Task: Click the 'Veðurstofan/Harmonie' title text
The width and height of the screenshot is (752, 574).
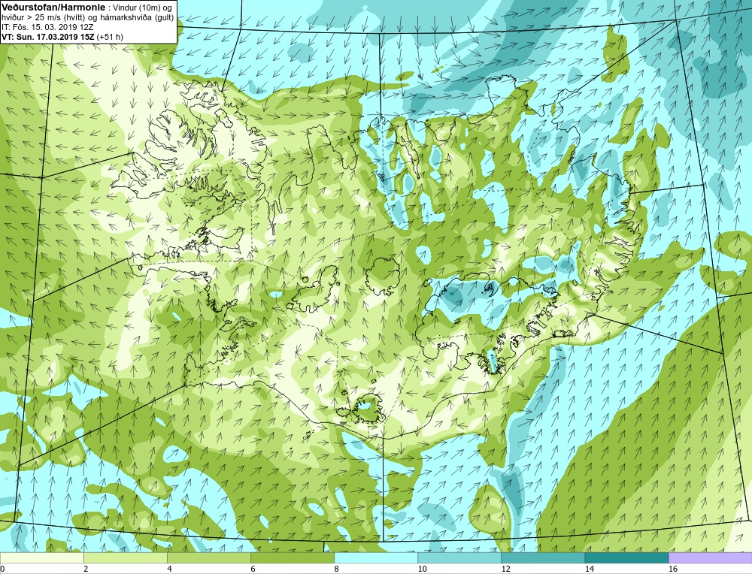Action: coord(53,8)
